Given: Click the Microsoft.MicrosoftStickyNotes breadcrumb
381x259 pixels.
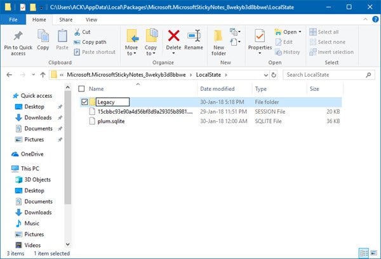Looking at the screenshot, I should click(126, 75).
